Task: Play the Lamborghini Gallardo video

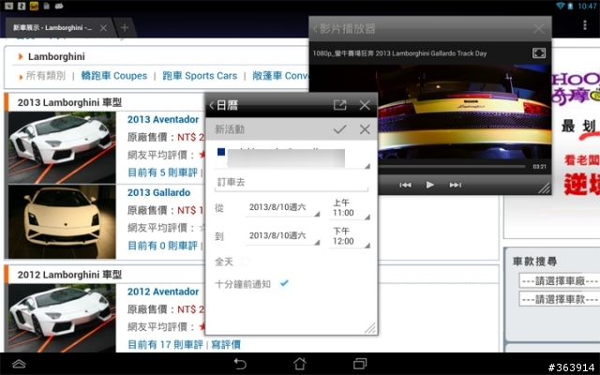Action: [429, 185]
